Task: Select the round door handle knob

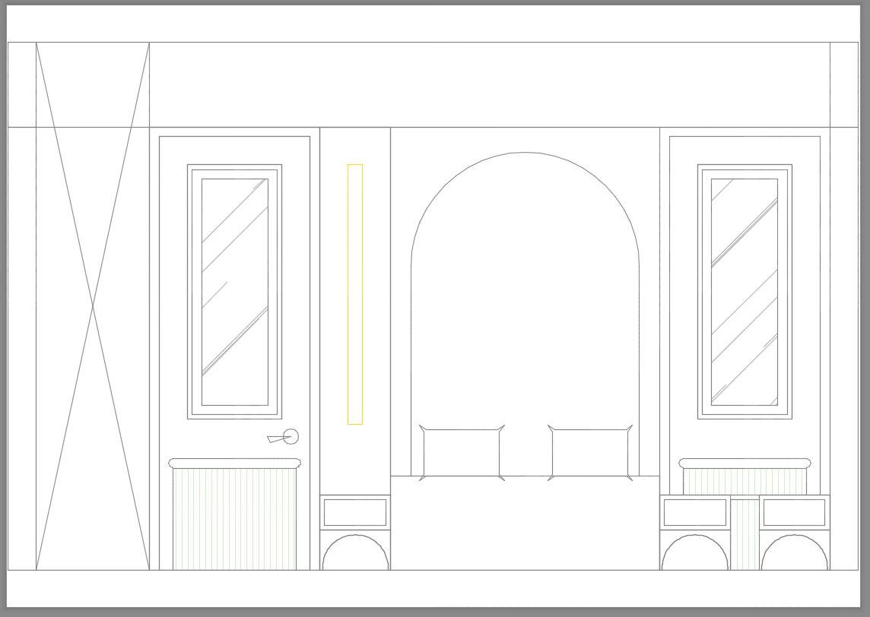Action: coord(291,436)
